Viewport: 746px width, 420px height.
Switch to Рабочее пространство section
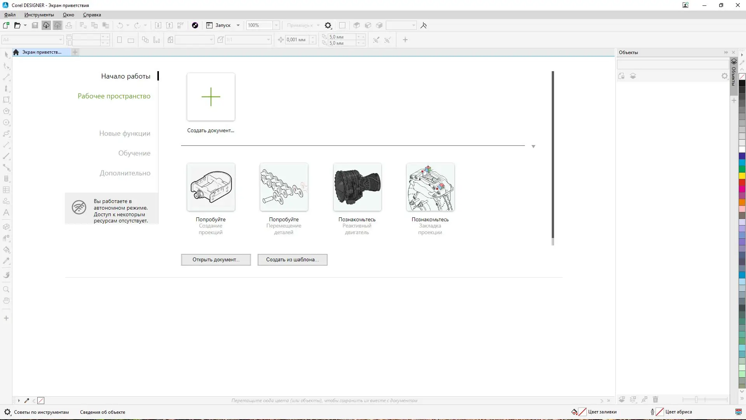pos(114,96)
